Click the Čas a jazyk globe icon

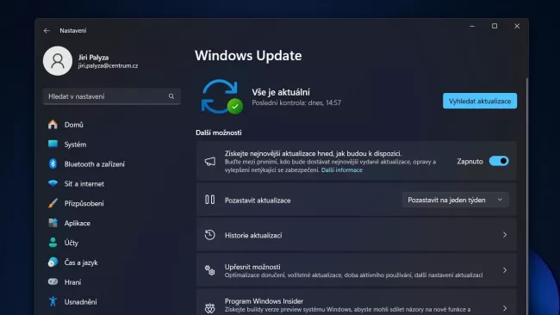coord(53,262)
